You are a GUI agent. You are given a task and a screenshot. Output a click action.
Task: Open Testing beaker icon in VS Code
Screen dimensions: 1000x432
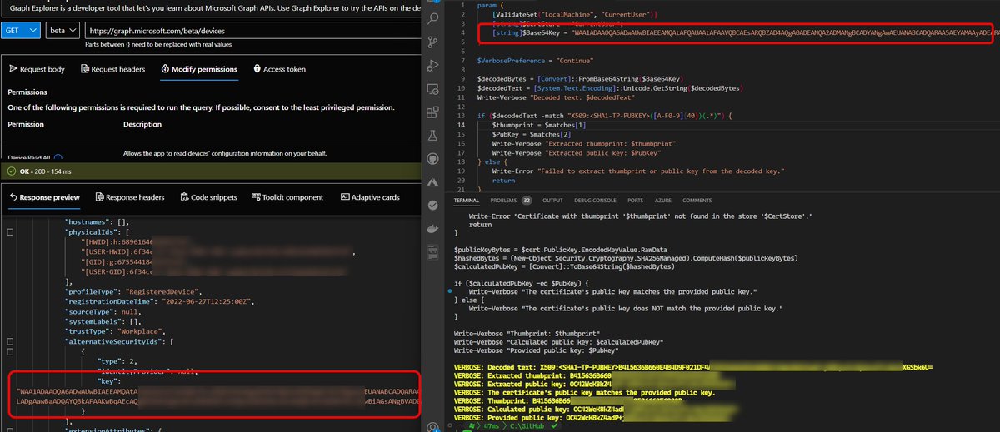[x=432, y=134]
